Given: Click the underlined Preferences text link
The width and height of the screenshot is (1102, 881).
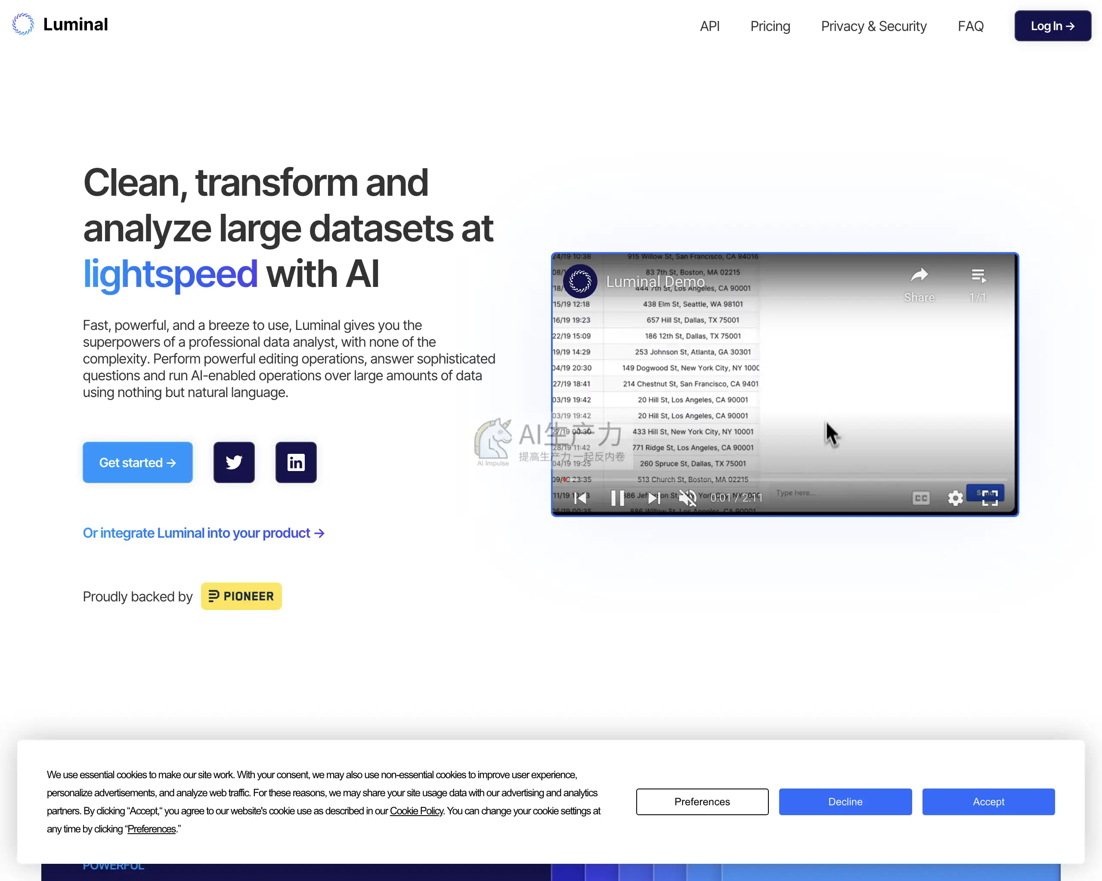Looking at the screenshot, I should click(151, 829).
